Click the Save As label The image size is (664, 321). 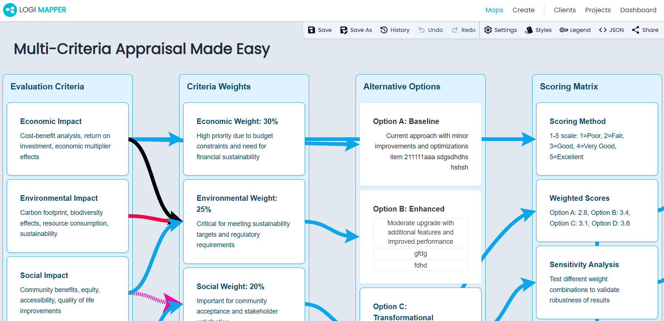pyautogui.click(x=361, y=30)
